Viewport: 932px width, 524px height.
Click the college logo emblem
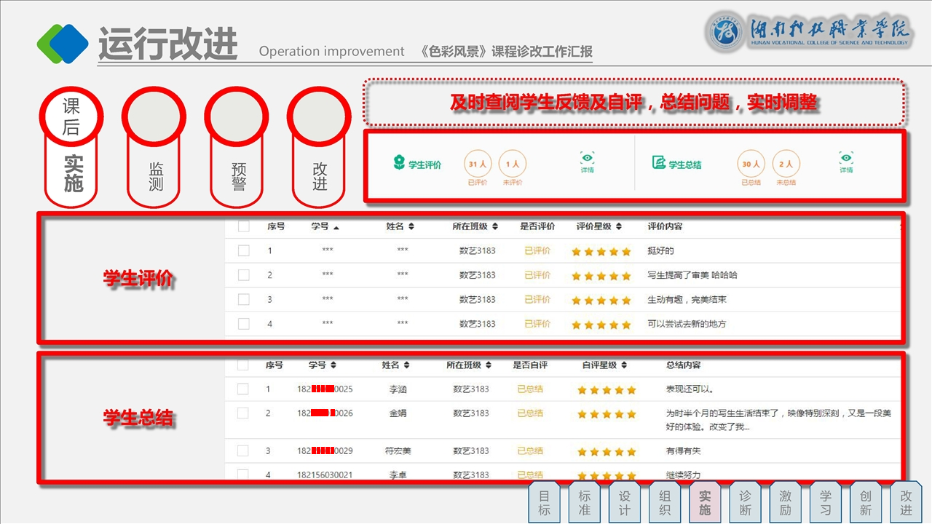point(725,33)
